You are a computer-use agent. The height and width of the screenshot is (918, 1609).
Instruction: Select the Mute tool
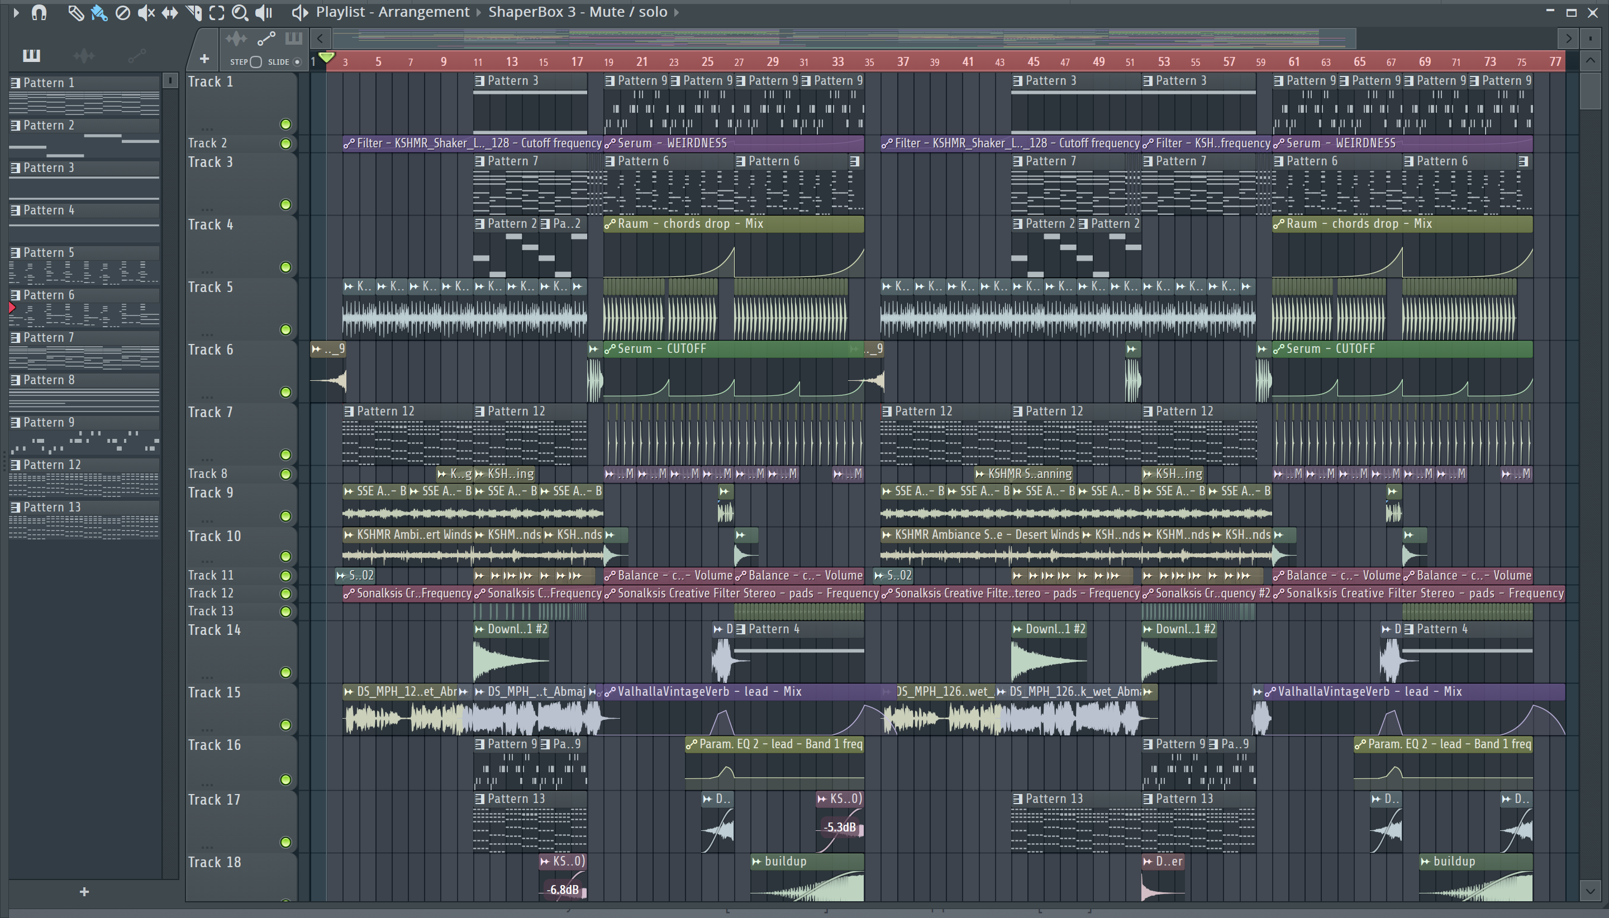(146, 12)
